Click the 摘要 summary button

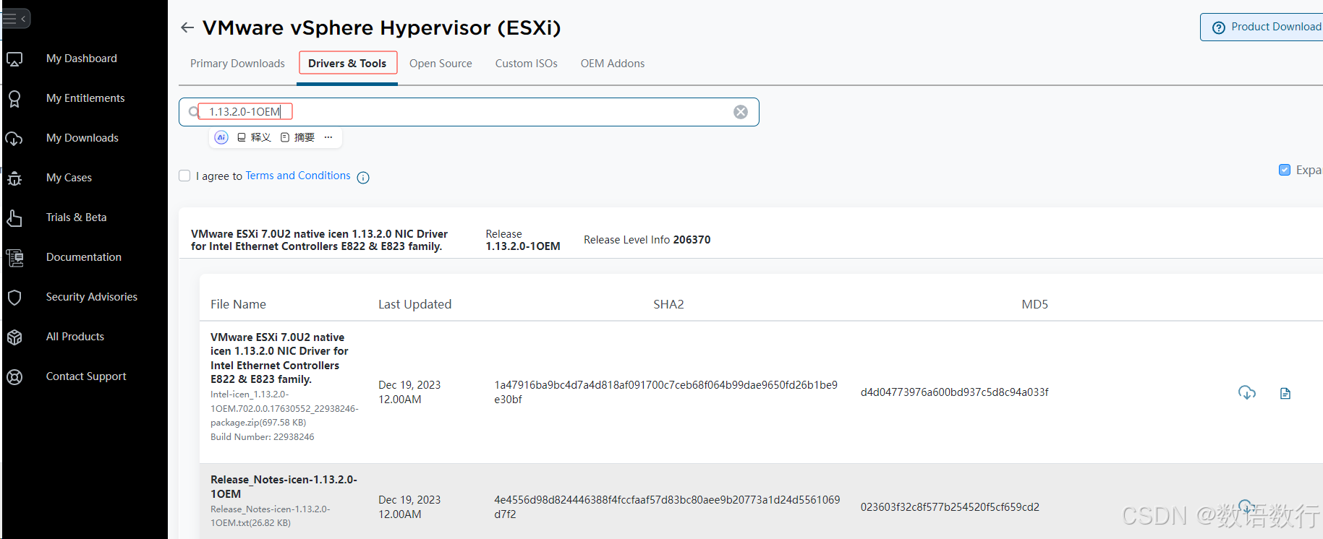[297, 137]
